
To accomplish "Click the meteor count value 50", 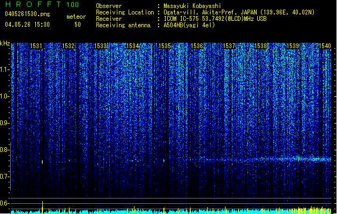I will pos(78,25).
